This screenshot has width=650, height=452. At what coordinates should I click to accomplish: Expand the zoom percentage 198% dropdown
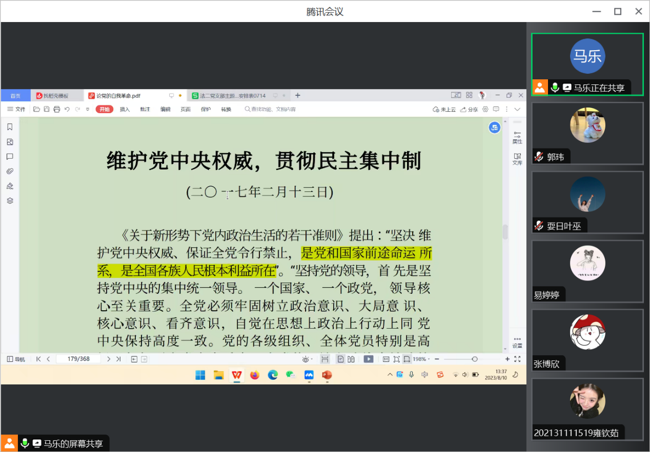(x=422, y=359)
